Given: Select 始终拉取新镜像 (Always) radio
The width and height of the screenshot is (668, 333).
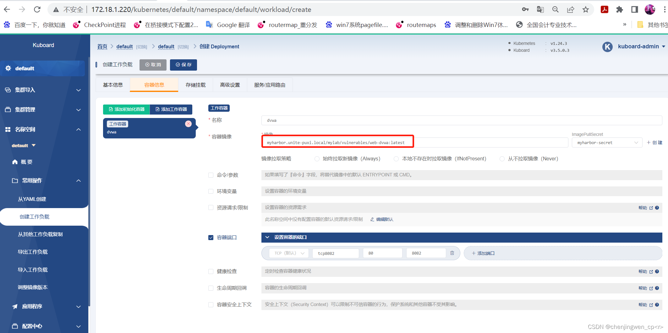Looking at the screenshot, I should [x=317, y=159].
